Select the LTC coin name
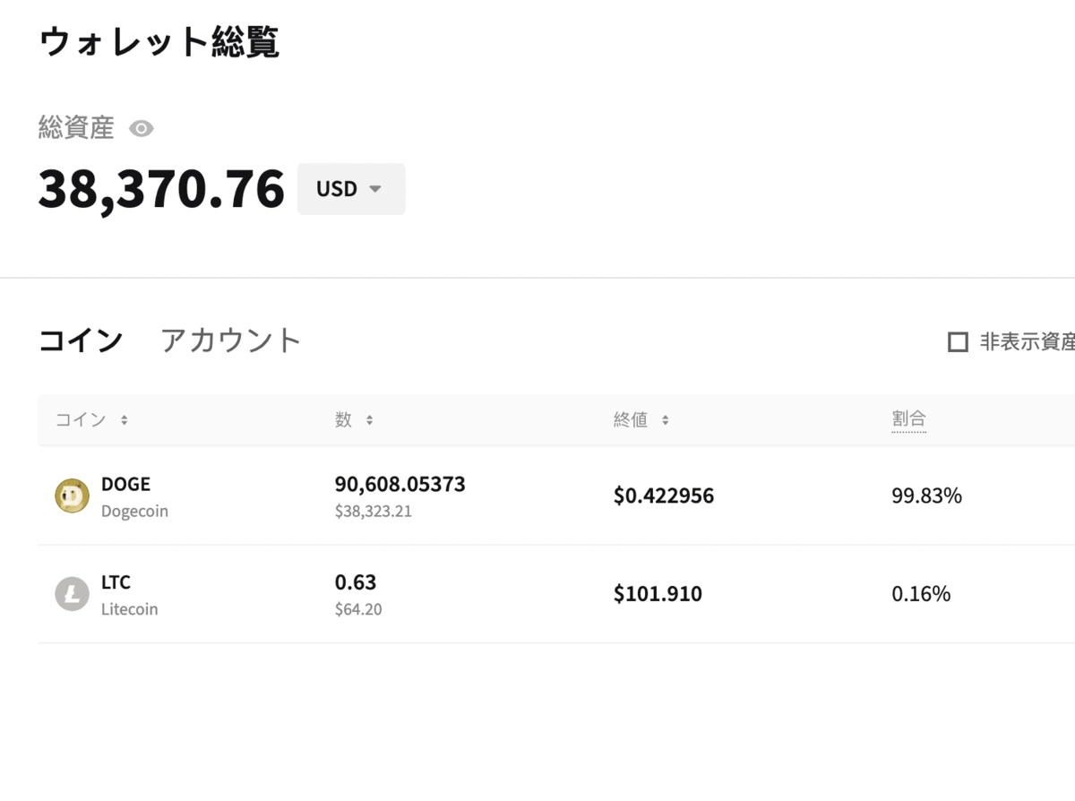Screen dimensions: 1075x801 click(x=116, y=582)
